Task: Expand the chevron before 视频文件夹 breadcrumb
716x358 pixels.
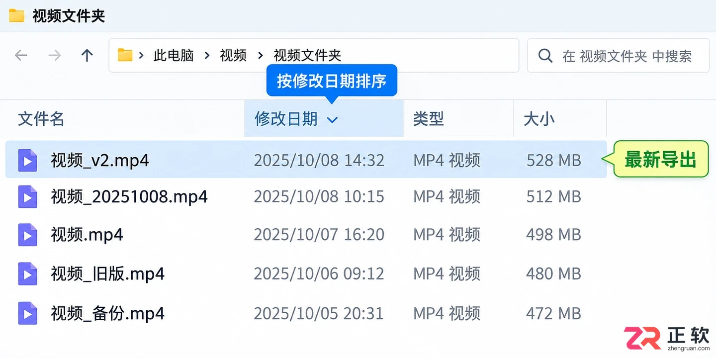Action: pyautogui.click(x=261, y=56)
